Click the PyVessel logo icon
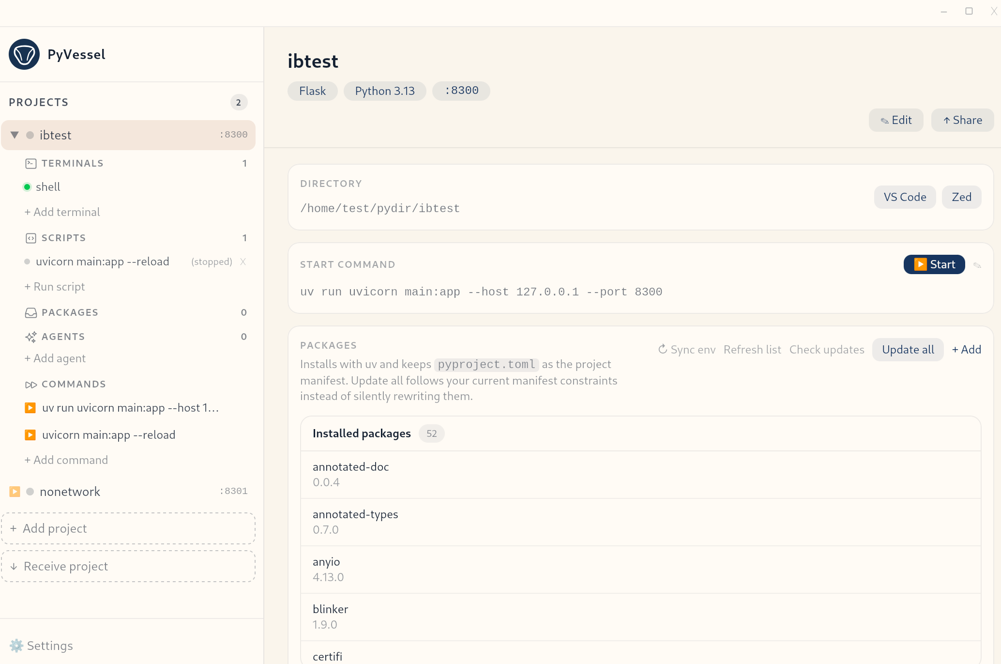Screen dimensions: 1001x664 24,54
